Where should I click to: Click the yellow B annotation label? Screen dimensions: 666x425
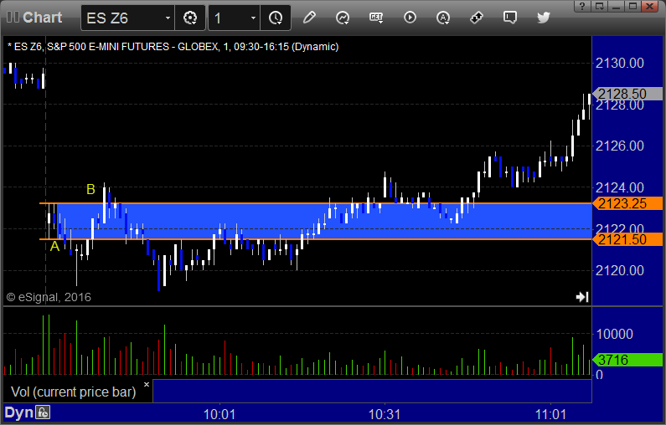pyautogui.click(x=91, y=189)
